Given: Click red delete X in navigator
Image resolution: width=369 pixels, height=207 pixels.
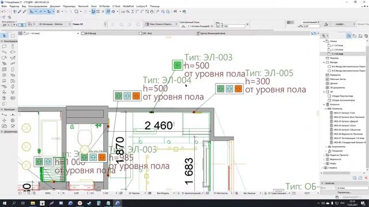Looking at the screenshot, I should [366, 178].
